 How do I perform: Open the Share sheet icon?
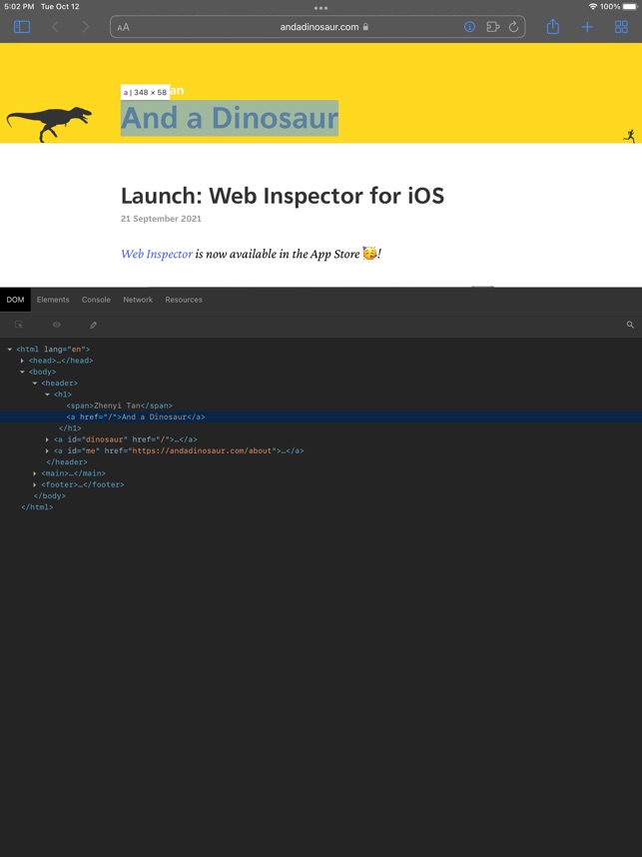point(553,26)
